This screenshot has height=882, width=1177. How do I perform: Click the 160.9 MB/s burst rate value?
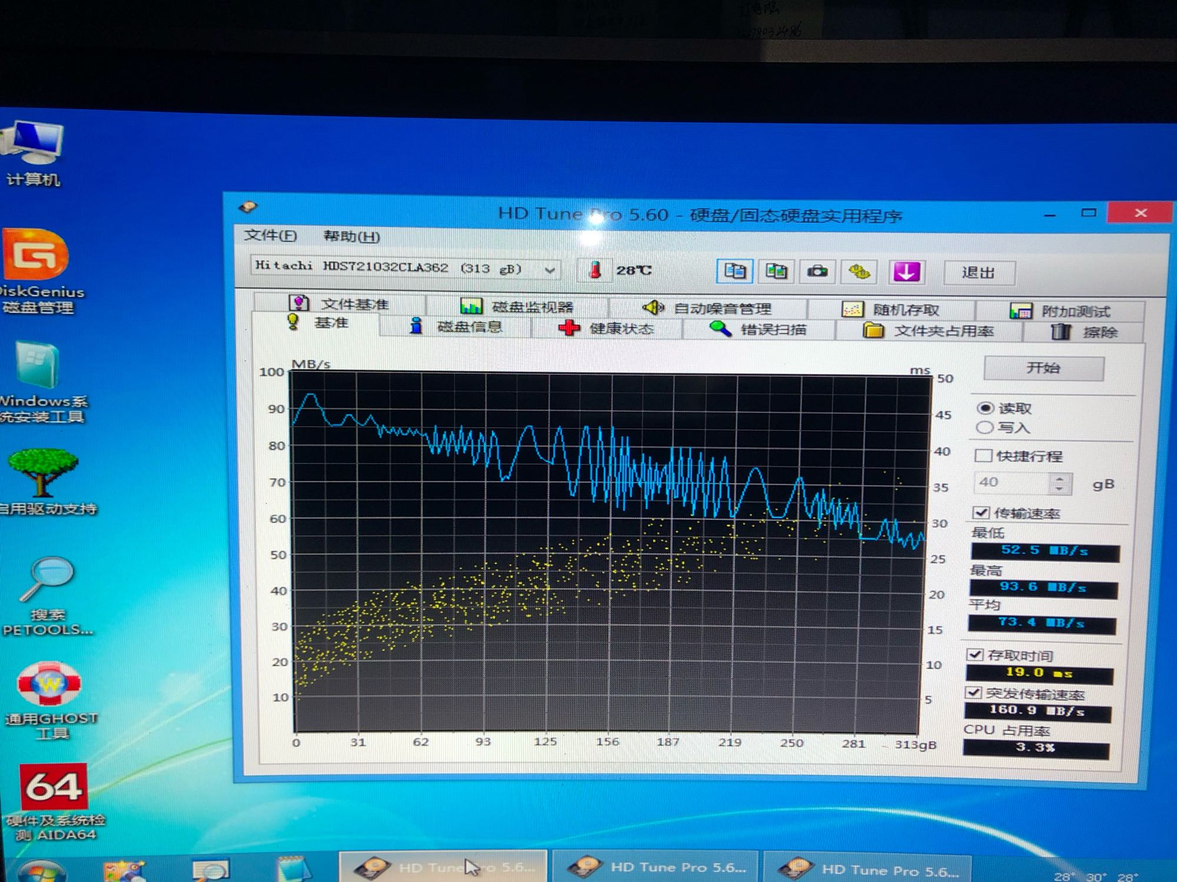click(x=1038, y=711)
